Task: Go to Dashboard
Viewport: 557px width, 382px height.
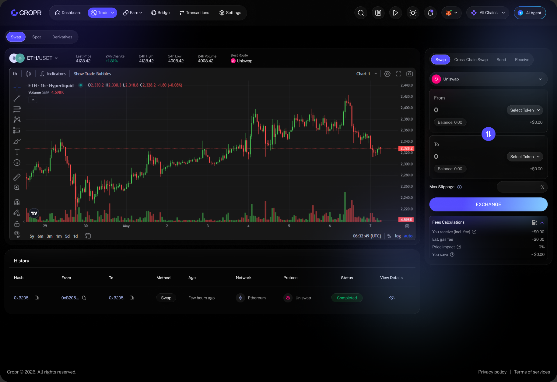Action: tap(68, 13)
